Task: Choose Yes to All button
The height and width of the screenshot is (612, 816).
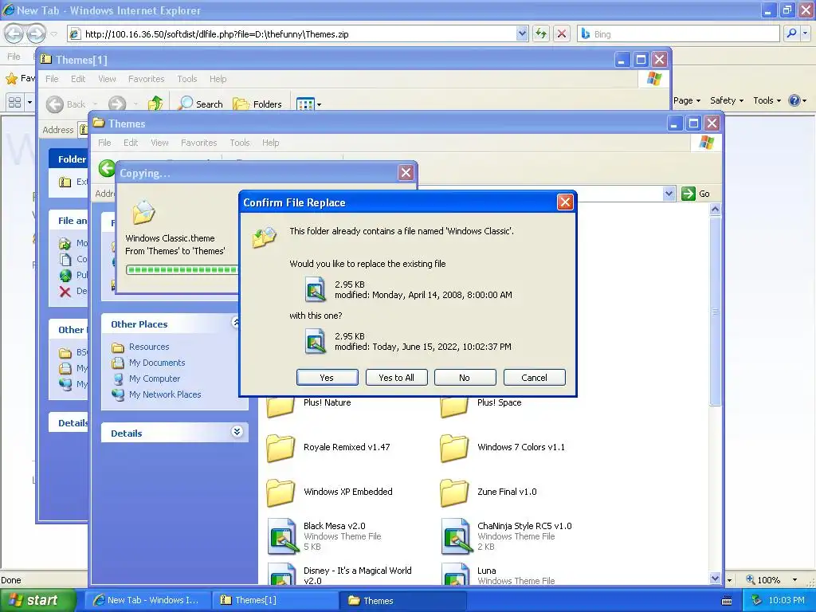Action: [396, 377]
